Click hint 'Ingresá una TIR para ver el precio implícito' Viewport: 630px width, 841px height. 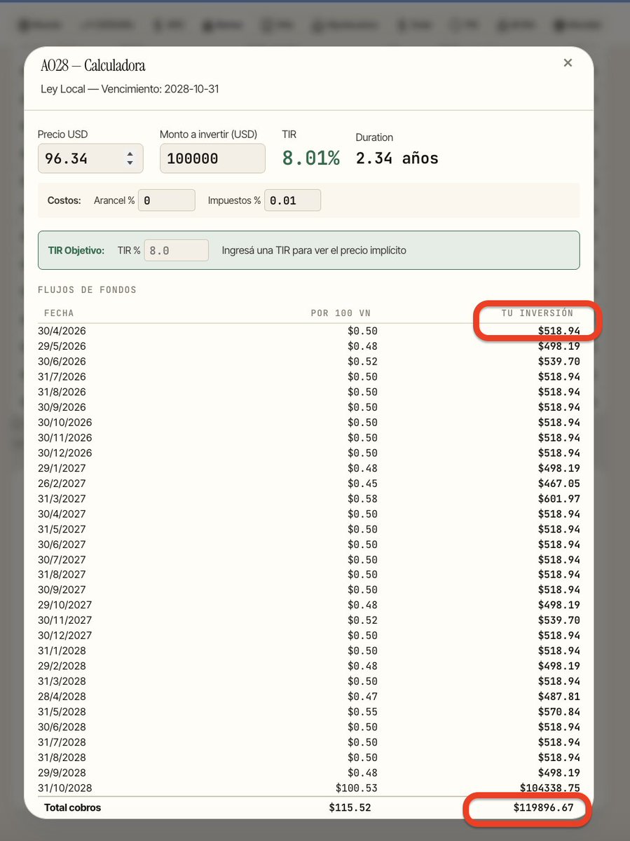point(314,250)
